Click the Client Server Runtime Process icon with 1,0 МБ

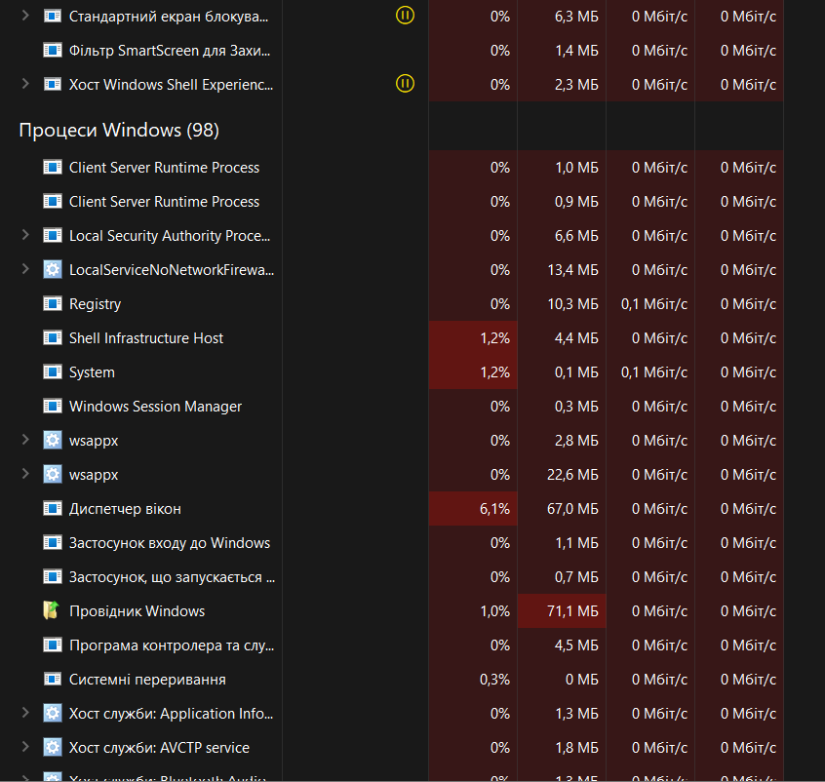coord(52,168)
